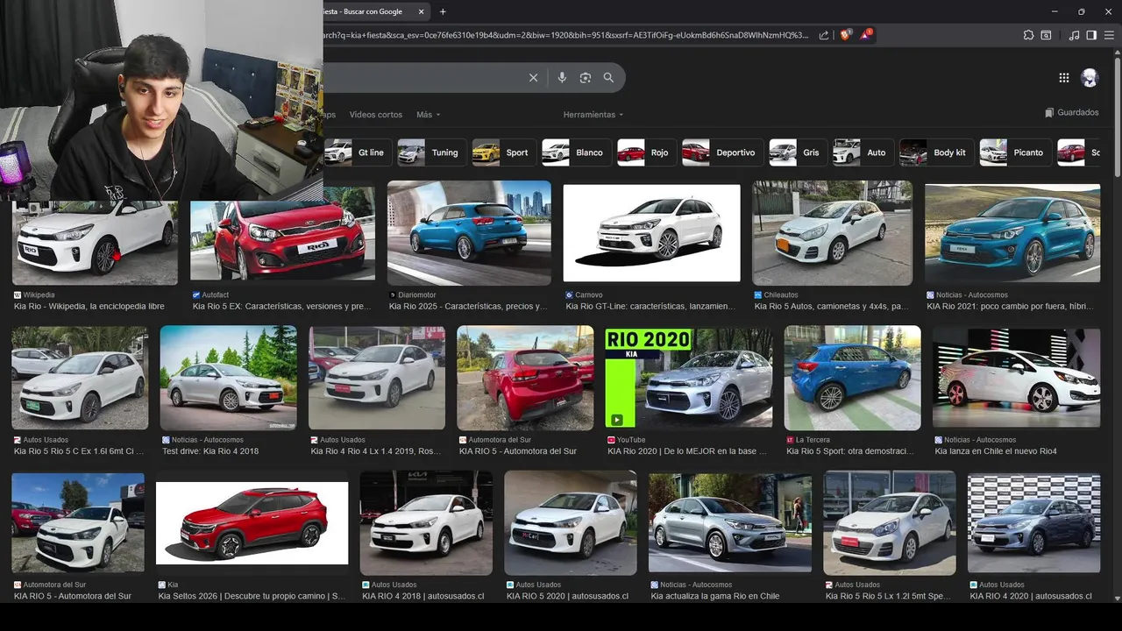The height and width of the screenshot is (631, 1122).
Task: Filter images by Deportivo
Action: (721, 152)
